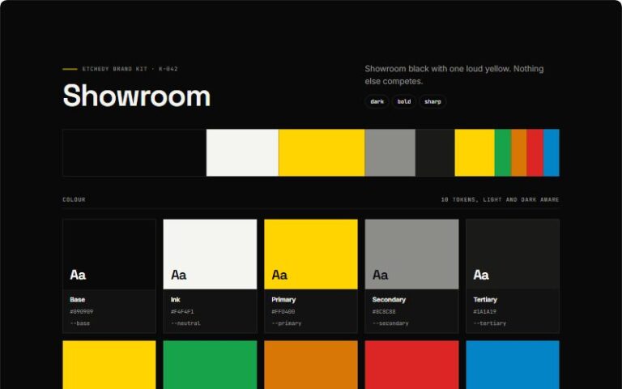Open the large blue swatch card below Tertiary

[x=513, y=365]
